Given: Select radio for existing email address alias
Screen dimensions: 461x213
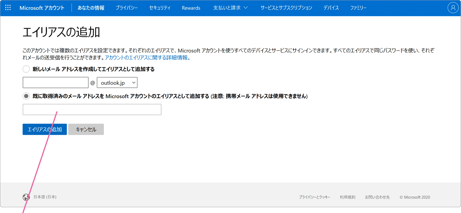Looking at the screenshot, I should click(x=26, y=96).
